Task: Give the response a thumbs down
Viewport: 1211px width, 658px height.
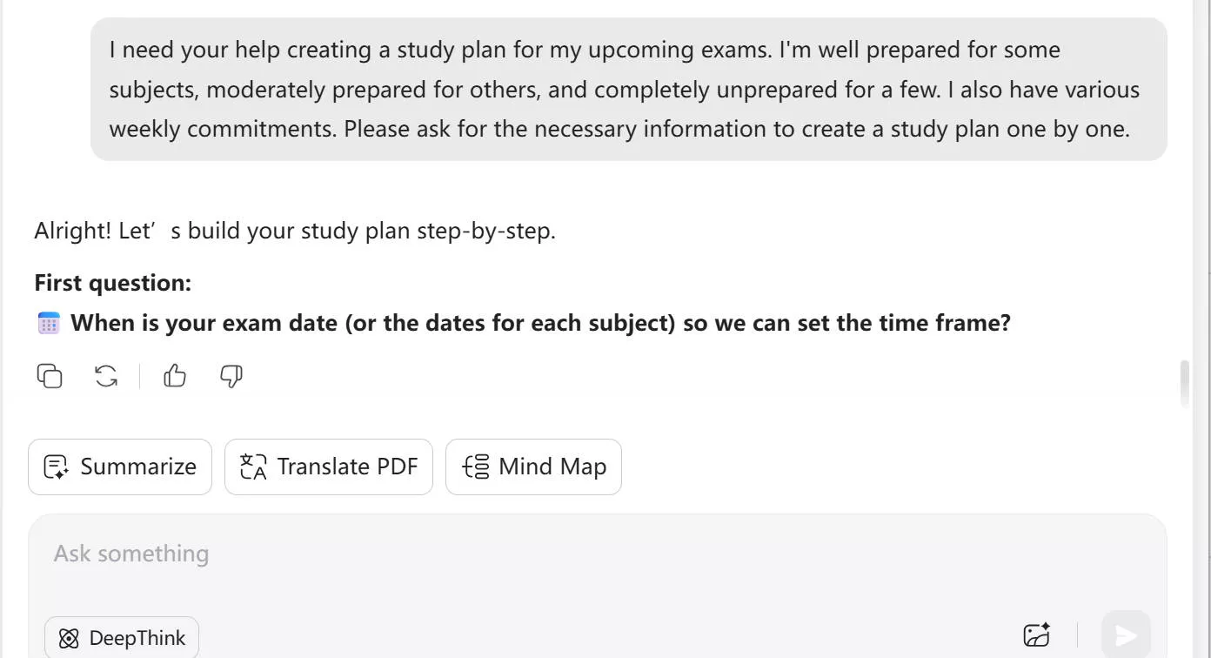Action: point(230,376)
